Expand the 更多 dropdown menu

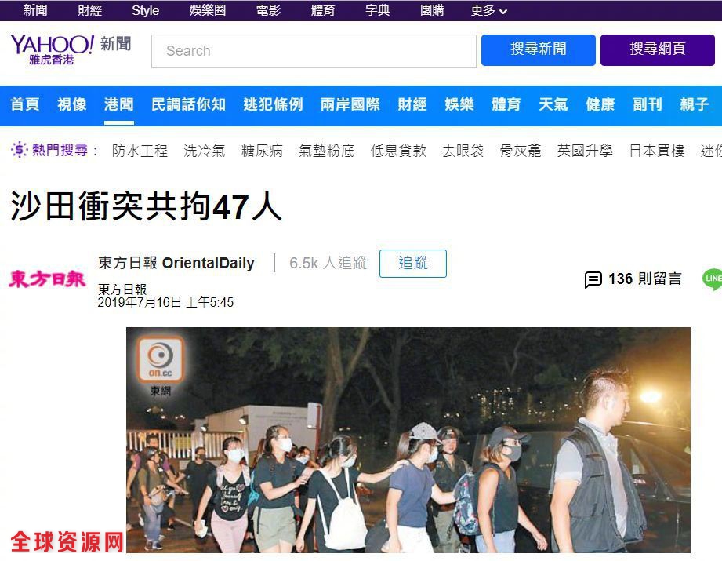click(x=488, y=10)
